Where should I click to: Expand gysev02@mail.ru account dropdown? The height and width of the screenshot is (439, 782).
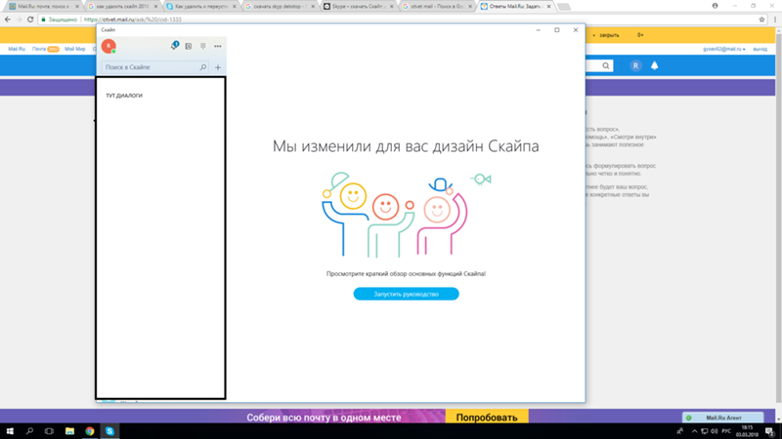tap(724, 50)
